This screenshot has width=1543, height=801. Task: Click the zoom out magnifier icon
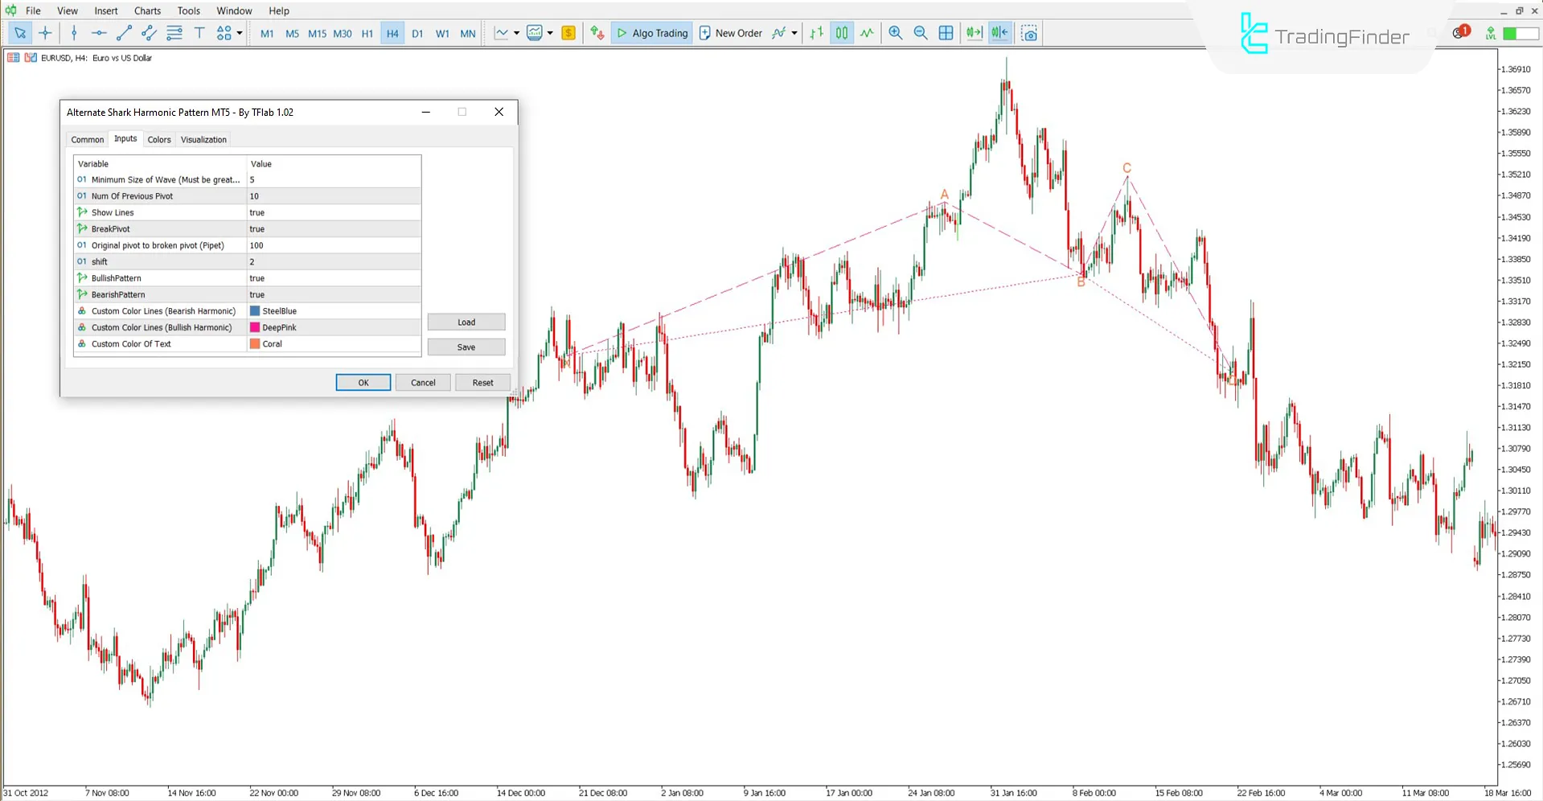tap(921, 33)
